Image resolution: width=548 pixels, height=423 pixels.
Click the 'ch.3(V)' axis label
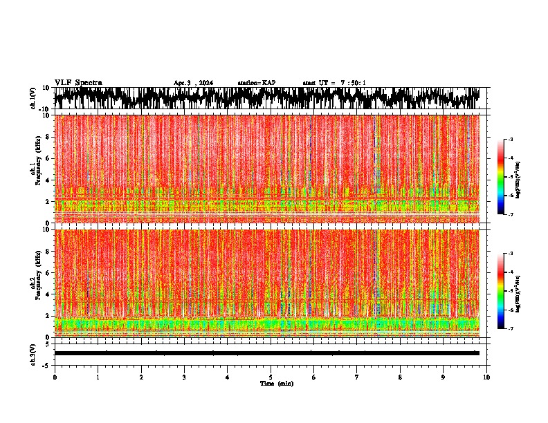point(33,355)
